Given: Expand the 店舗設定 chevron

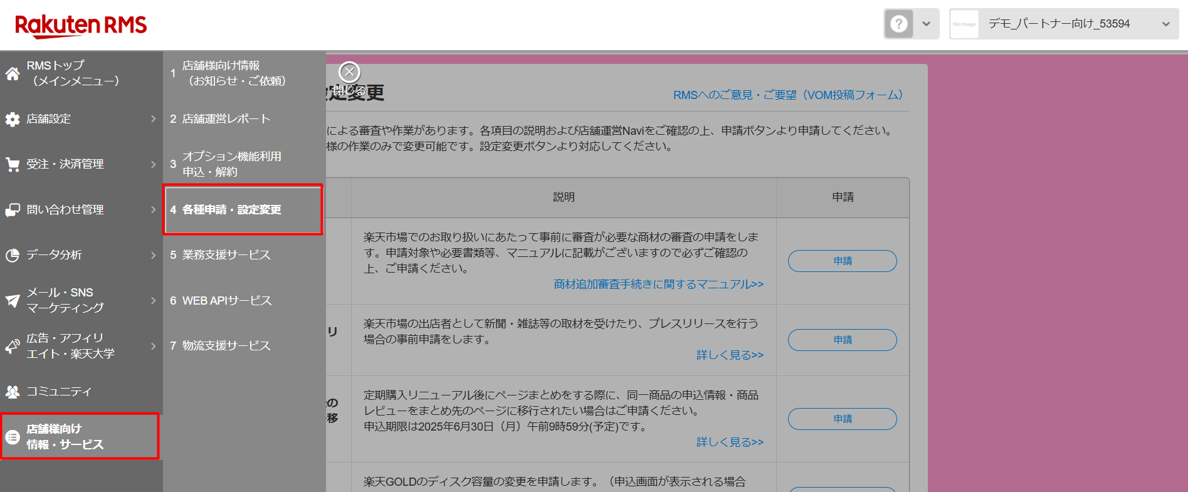Looking at the screenshot, I should [x=154, y=118].
